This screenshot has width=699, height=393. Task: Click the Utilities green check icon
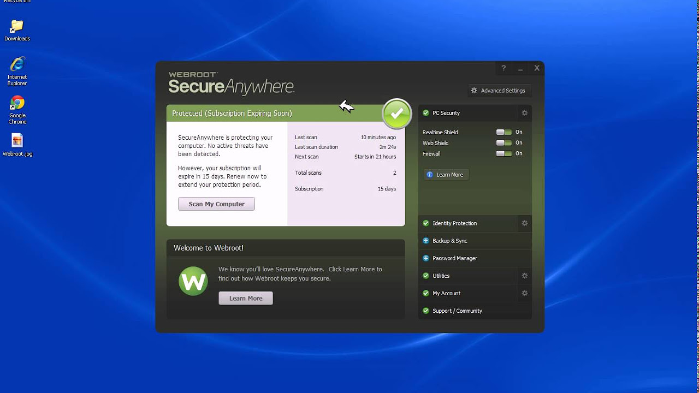coord(426,276)
